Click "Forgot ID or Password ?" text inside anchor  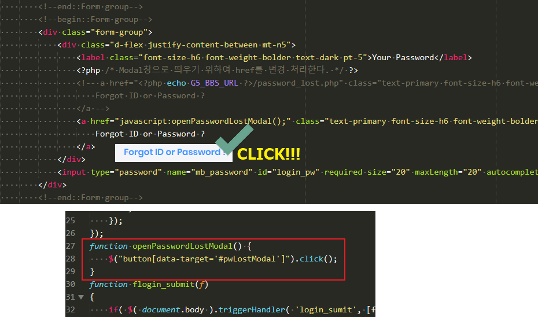pos(150,134)
